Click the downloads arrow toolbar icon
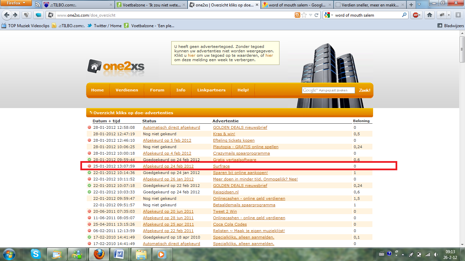The width and height of the screenshot is (465, 261). 458,15
